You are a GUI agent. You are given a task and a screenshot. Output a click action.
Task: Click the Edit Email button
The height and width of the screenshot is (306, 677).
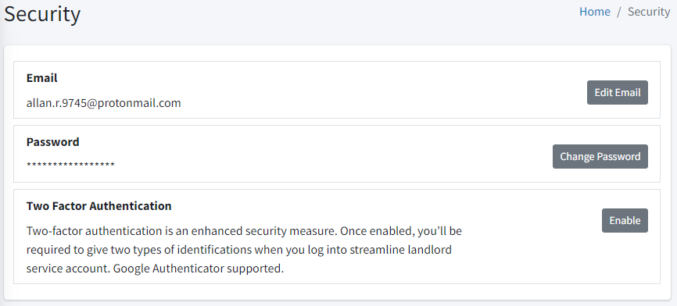[x=617, y=92]
